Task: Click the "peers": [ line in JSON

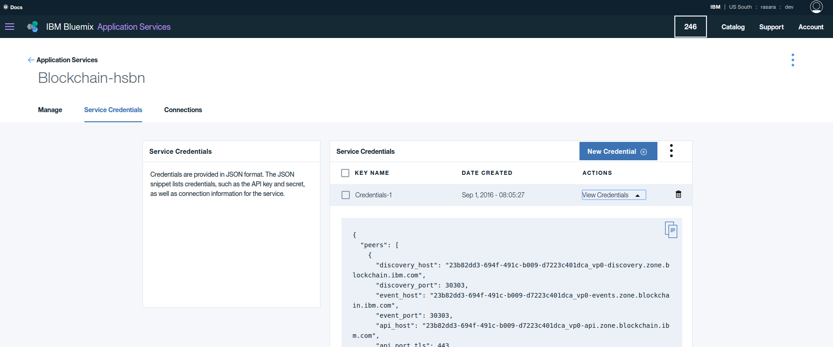Action: pos(380,245)
